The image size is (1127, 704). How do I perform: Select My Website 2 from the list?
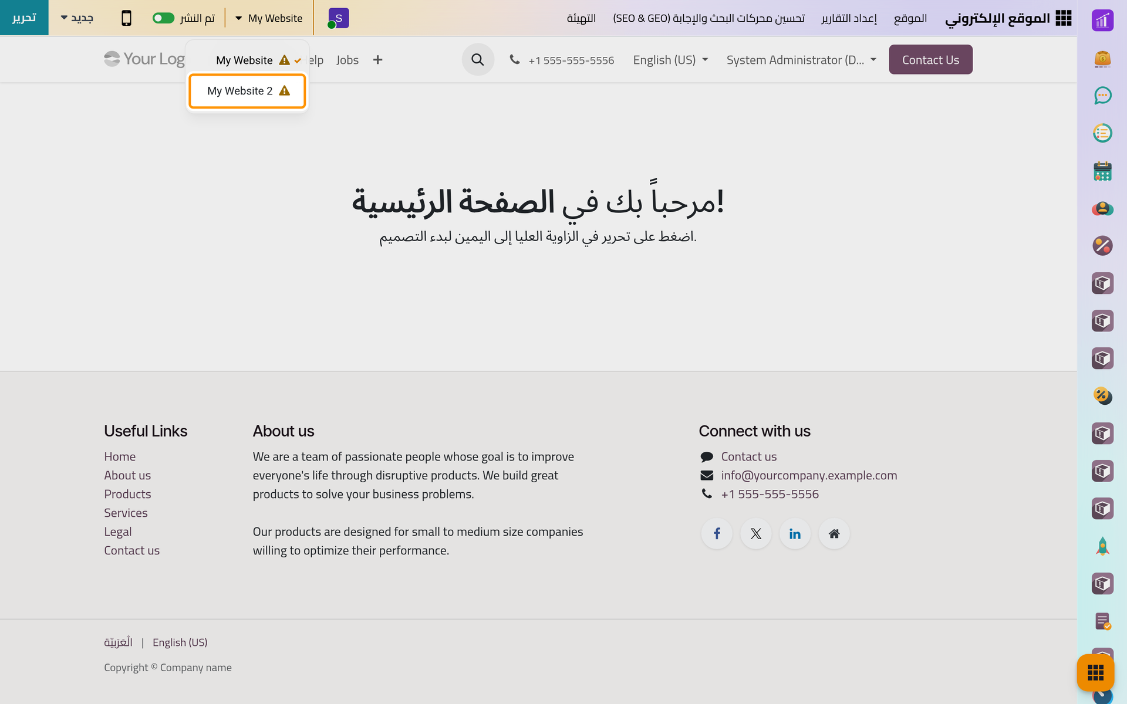coord(247,91)
